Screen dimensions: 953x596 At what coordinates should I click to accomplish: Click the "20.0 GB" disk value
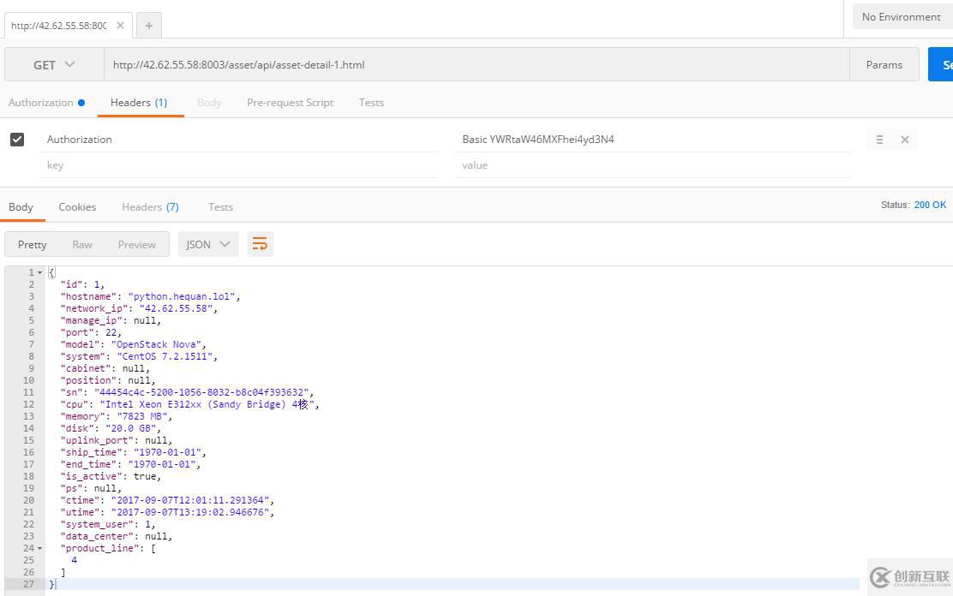130,428
